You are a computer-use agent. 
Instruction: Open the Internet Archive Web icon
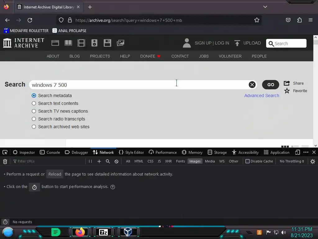(55, 43)
